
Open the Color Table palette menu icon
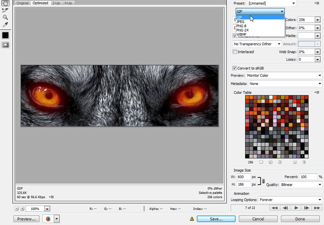[x=317, y=92]
